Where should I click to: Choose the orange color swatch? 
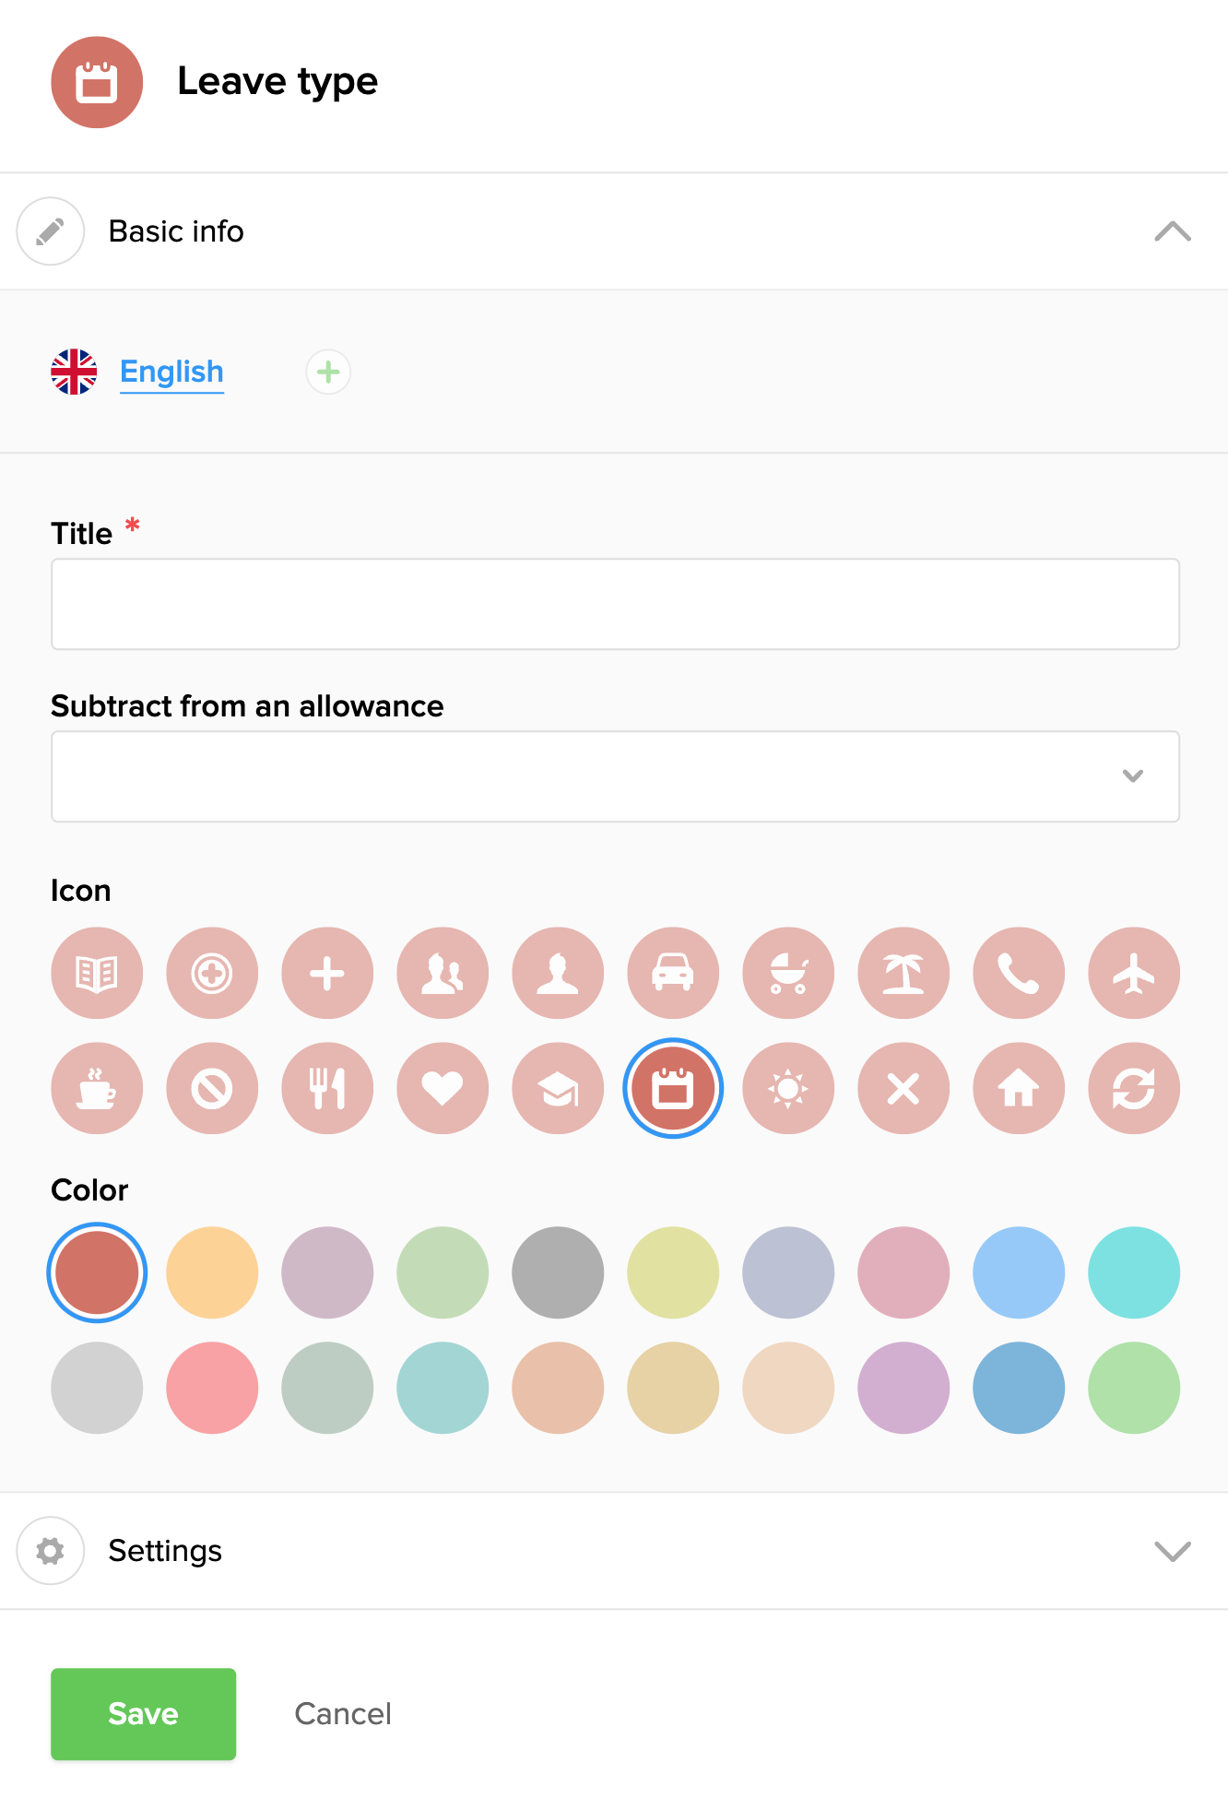click(212, 1272)
